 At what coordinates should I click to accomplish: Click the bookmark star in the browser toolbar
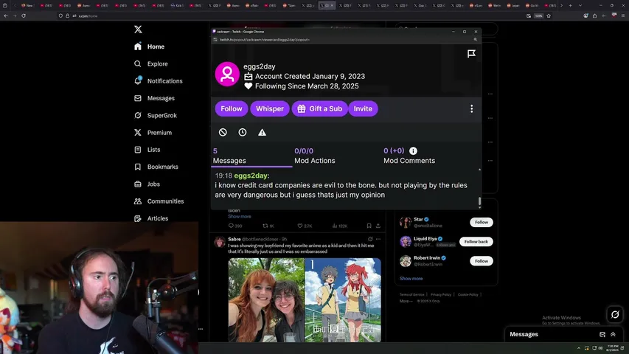pos(549,16)
